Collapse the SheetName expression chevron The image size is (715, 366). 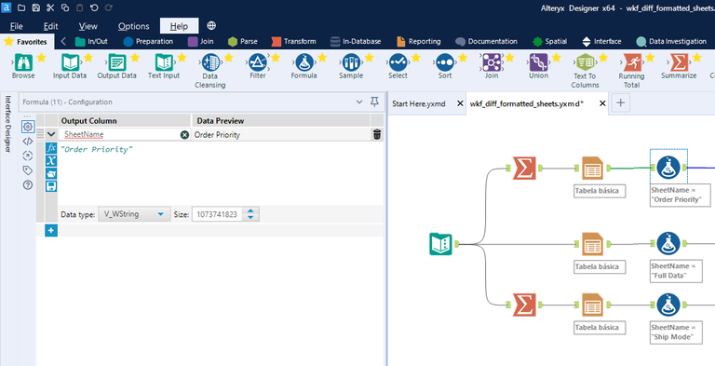51,135
